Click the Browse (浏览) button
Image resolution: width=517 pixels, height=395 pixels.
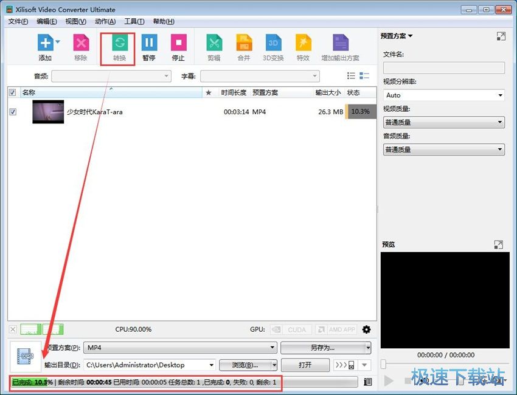click(245, 365)
